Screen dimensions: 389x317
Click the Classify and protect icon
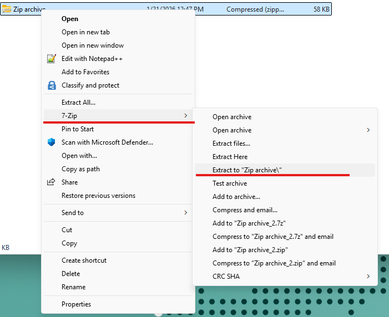52,85
